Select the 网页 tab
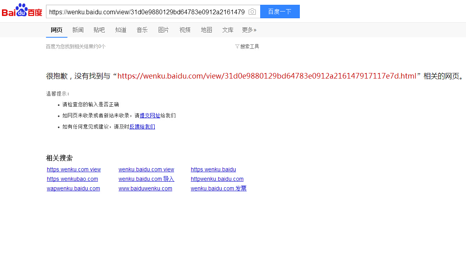 56,30
